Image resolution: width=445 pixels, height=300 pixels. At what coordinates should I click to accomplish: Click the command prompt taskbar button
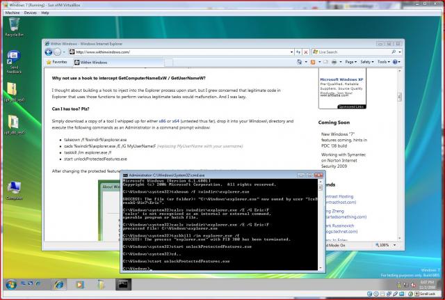tap(124, 285)
